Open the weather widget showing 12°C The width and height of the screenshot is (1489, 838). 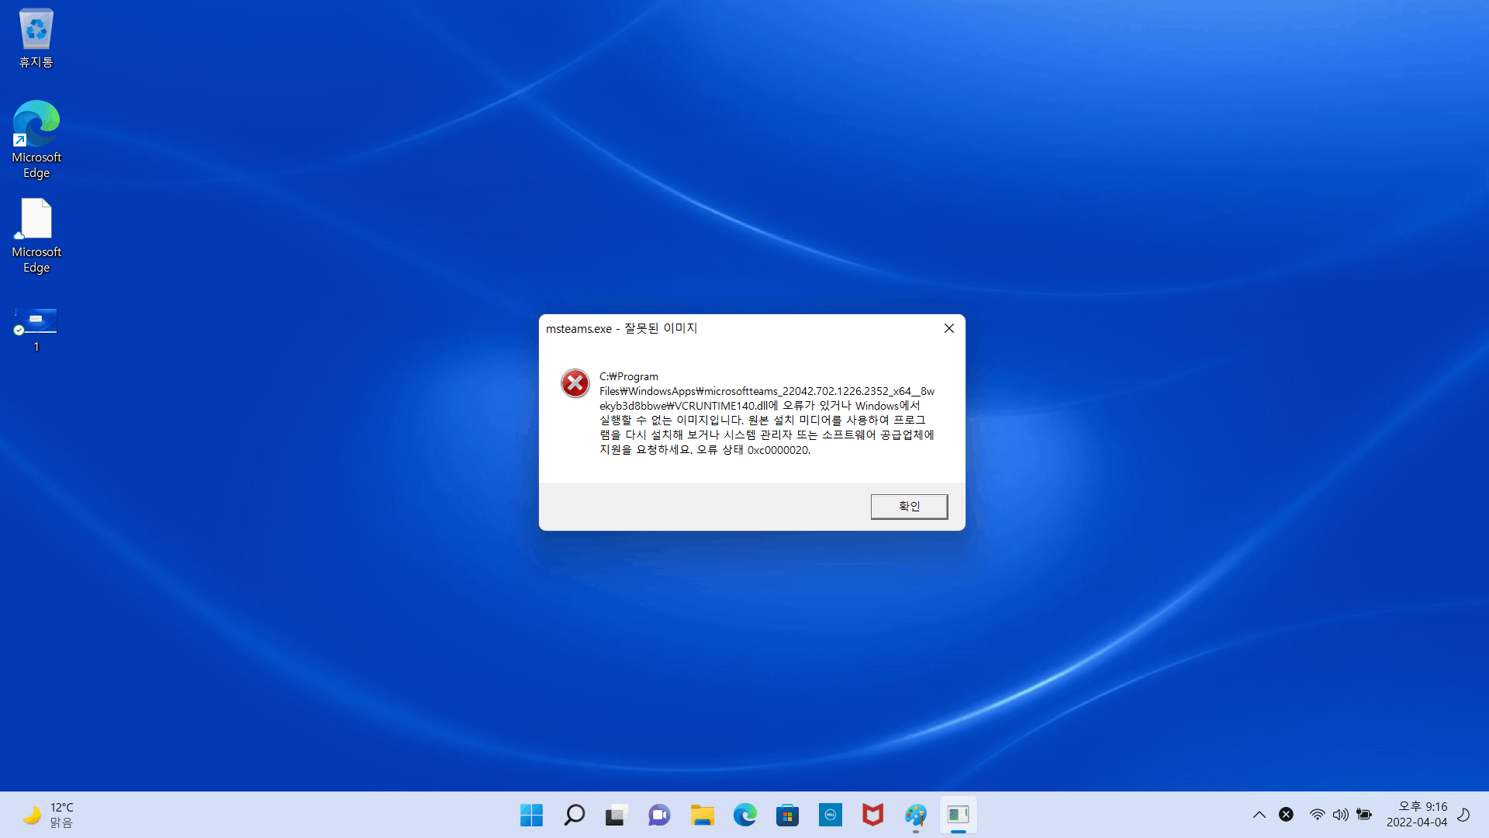[48, 815]
